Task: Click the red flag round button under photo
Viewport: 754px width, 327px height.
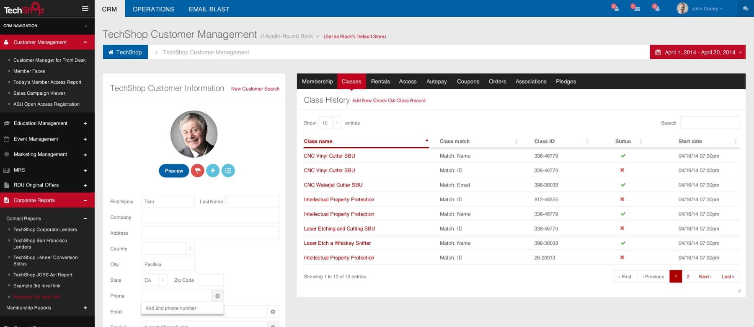Action: [x=198, y=171]
